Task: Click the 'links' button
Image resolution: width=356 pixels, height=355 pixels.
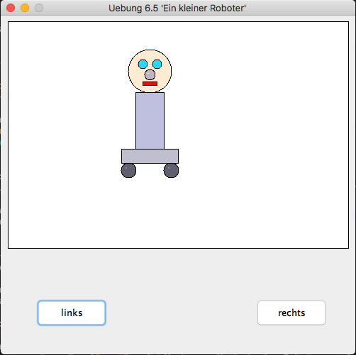Action: pyautogui.click(x=72, y=312)
